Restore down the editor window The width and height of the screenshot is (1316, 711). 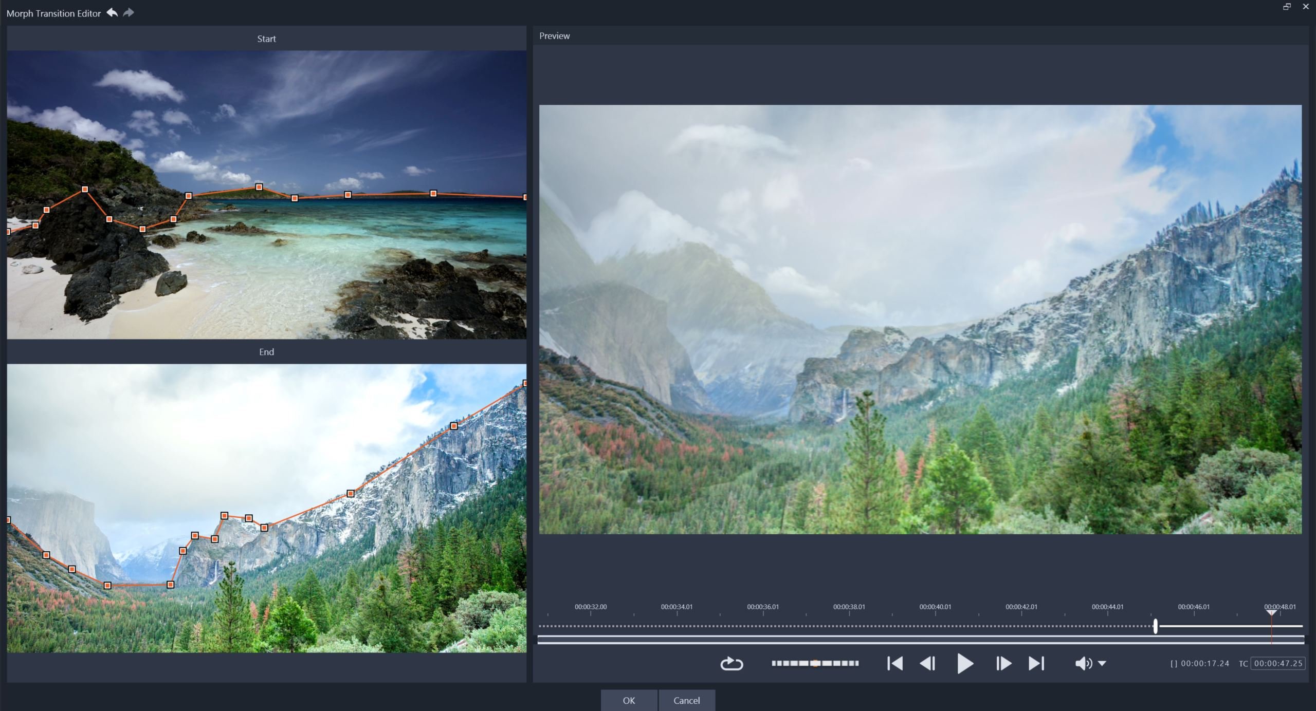point(1287,7)
